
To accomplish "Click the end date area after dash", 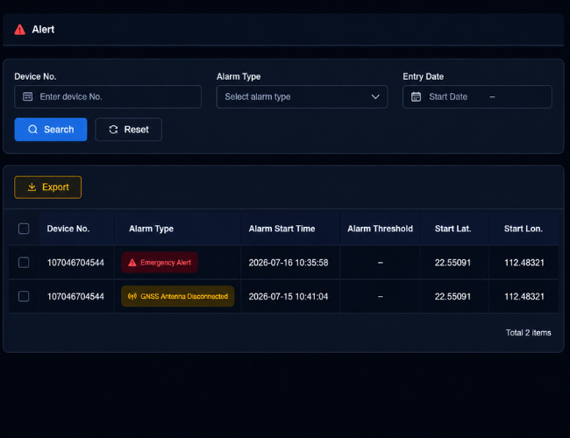I will [524, 96].
